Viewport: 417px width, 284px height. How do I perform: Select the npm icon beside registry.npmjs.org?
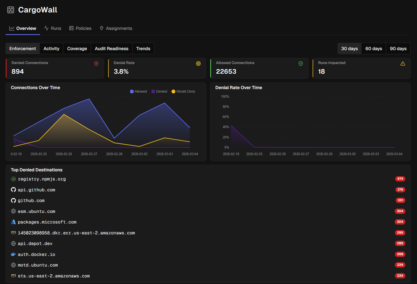coord(13,179)
